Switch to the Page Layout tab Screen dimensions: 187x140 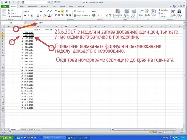click(x=33, y=6)
